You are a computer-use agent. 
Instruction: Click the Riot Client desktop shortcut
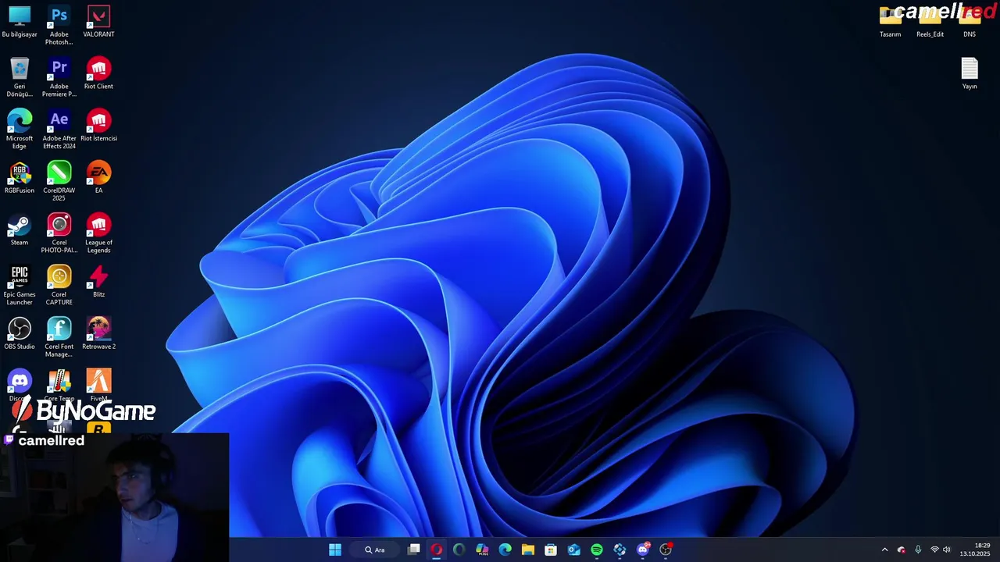point(98,73)
